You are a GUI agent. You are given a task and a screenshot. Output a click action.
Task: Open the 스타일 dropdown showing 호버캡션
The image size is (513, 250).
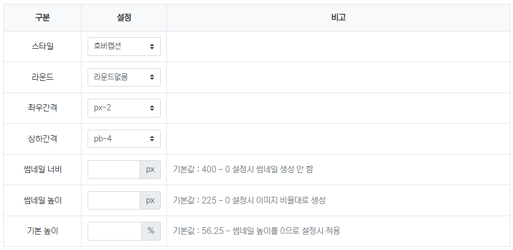click(124, 47)
